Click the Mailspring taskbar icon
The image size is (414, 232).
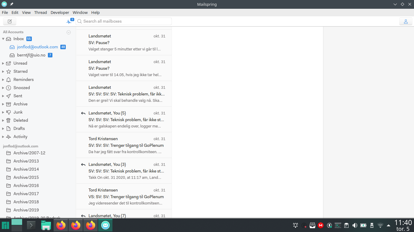click(105, 225)
